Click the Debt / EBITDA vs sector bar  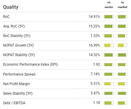[109, 103]
